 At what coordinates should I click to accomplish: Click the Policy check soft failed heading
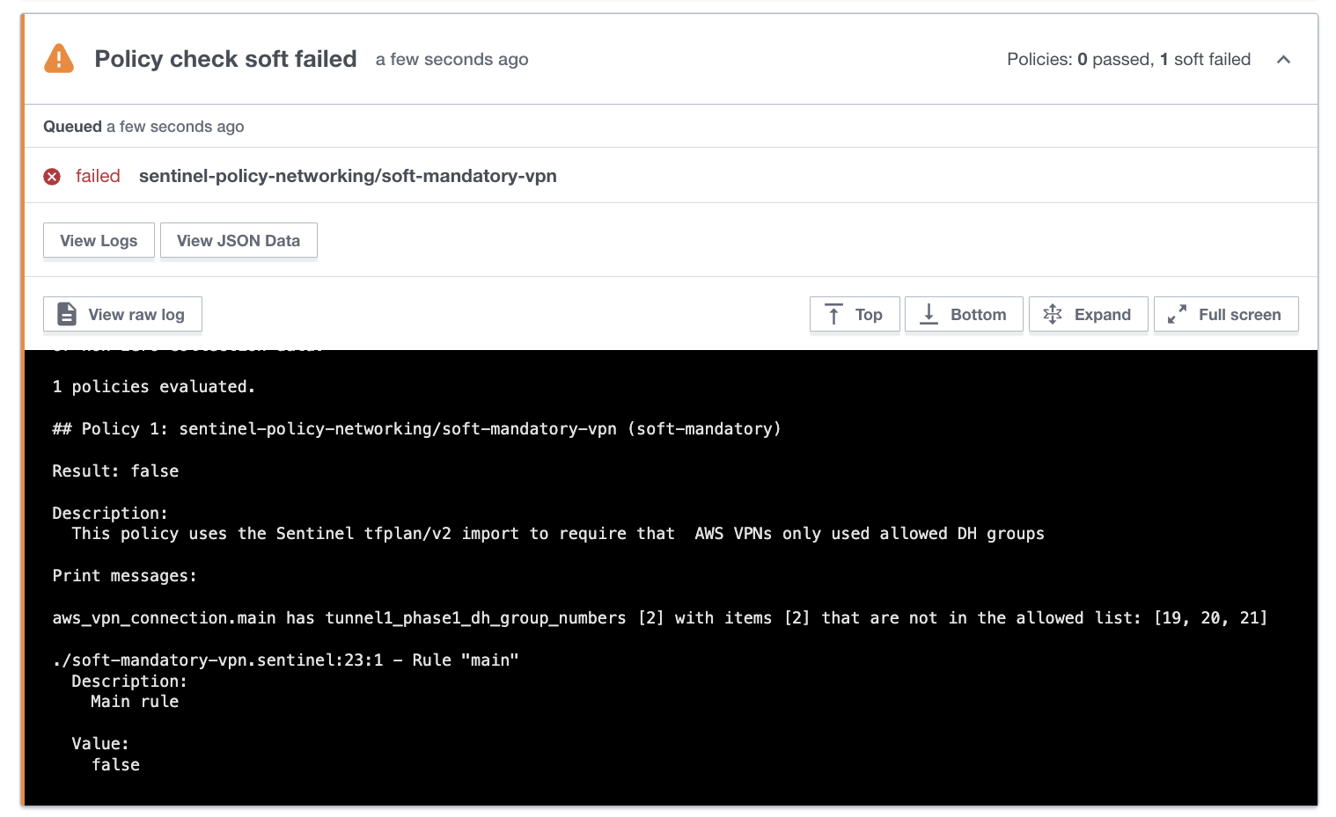225,59
